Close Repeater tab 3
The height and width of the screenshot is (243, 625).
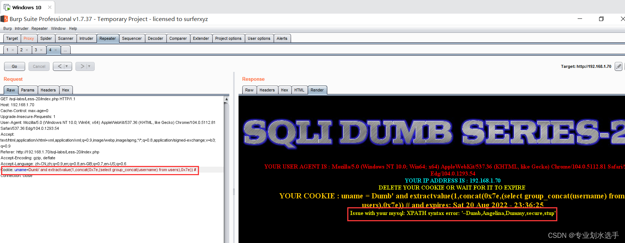pos(41,50)
